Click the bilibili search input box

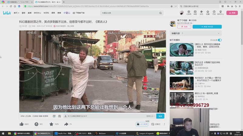tap(130, 13)
